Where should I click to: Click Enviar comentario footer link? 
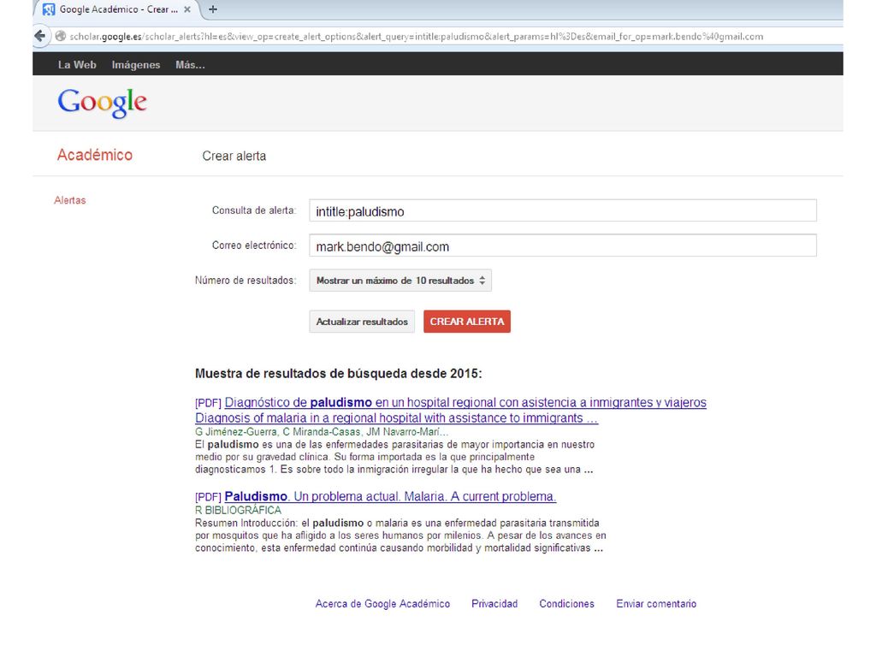tap(656, 604)
